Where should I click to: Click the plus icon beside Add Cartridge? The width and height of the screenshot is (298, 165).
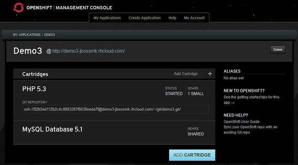[x=210, y=74]
